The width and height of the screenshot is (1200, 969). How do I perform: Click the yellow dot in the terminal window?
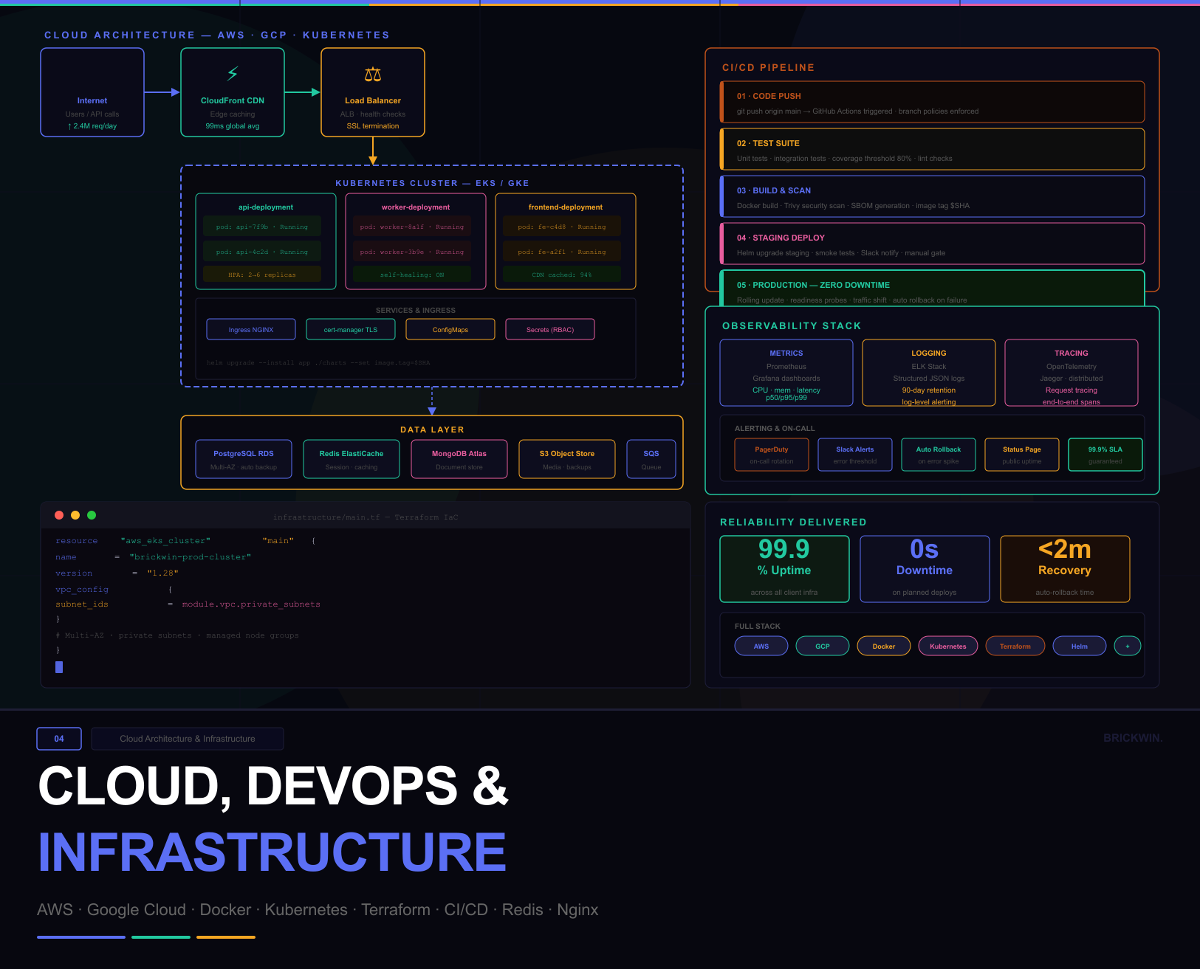click(75, 515)
